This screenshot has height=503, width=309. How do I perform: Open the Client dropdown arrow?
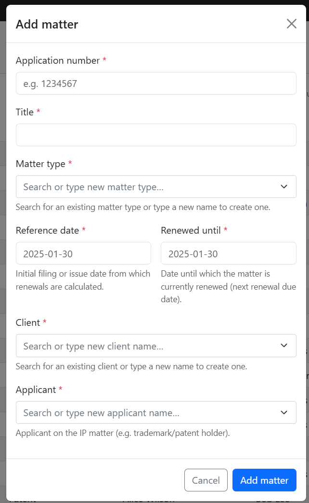click(284, 346)
